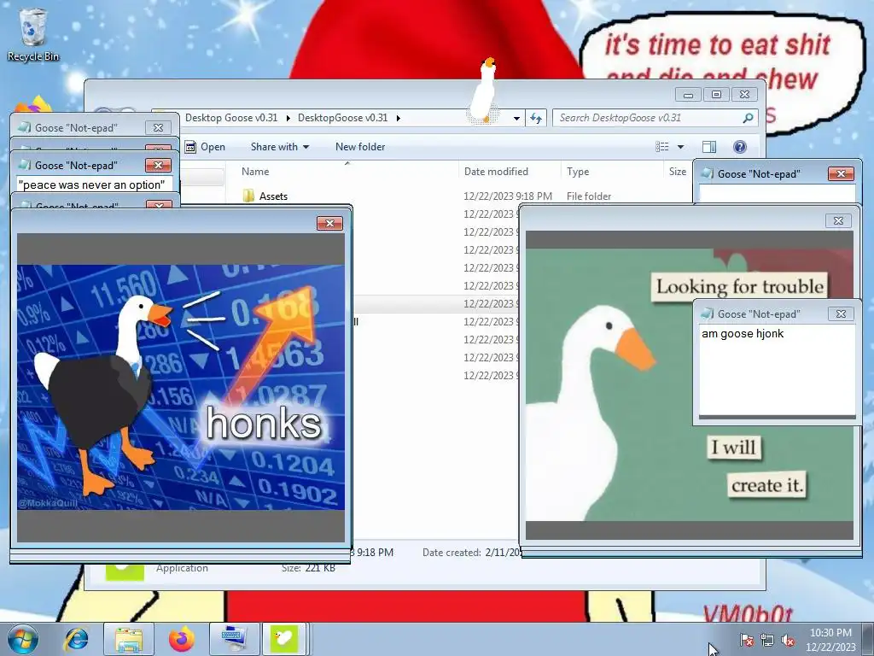Click the goose walking on the Explorer window
The width and height of the screenshot is (874, 656).
point(483,89)
